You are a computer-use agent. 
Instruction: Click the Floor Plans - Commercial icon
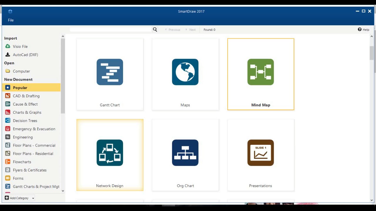[8, 145]
